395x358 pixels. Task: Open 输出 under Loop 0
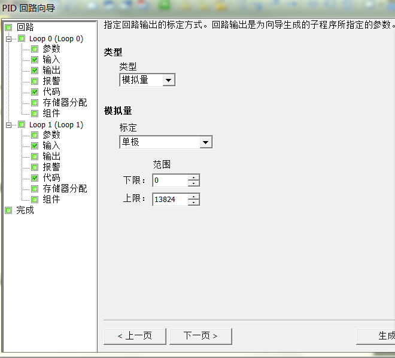(51, 70)
